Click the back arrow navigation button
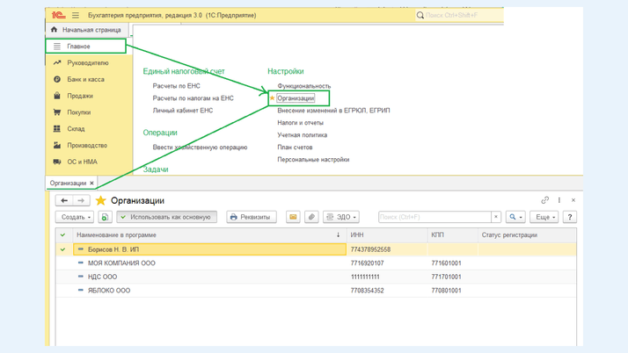Image resolution: width=628 pixels, height=353 pixels. pyautogui.click(x=64, y=200)
